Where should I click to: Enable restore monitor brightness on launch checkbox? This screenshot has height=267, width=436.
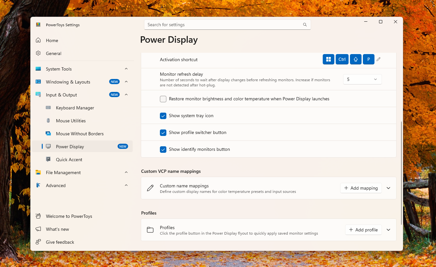pyautogui.click(x=163, y=99)
